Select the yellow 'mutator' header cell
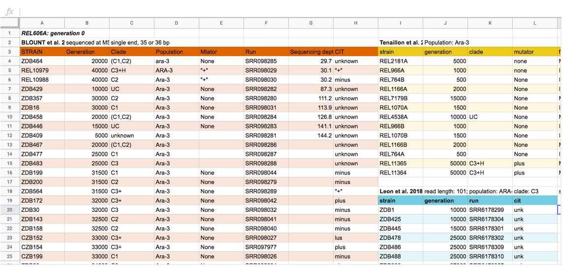The width and height of the screenshot is (563, 267). pos(534,52)
